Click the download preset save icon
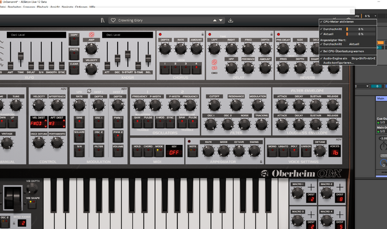Image resolution: width=387 pixels, height=229 pixels. [x=230, y=21]
